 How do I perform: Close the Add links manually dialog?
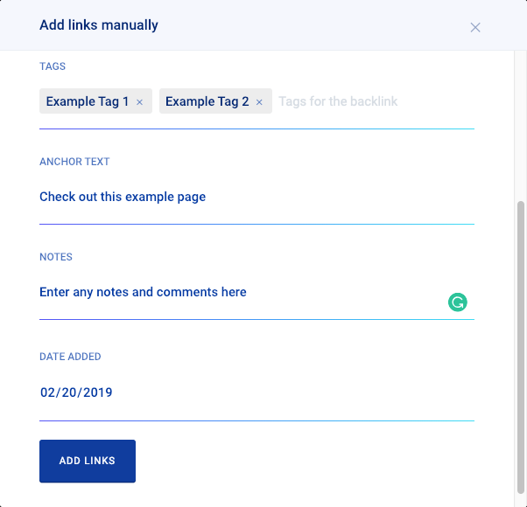click(475, 27)
